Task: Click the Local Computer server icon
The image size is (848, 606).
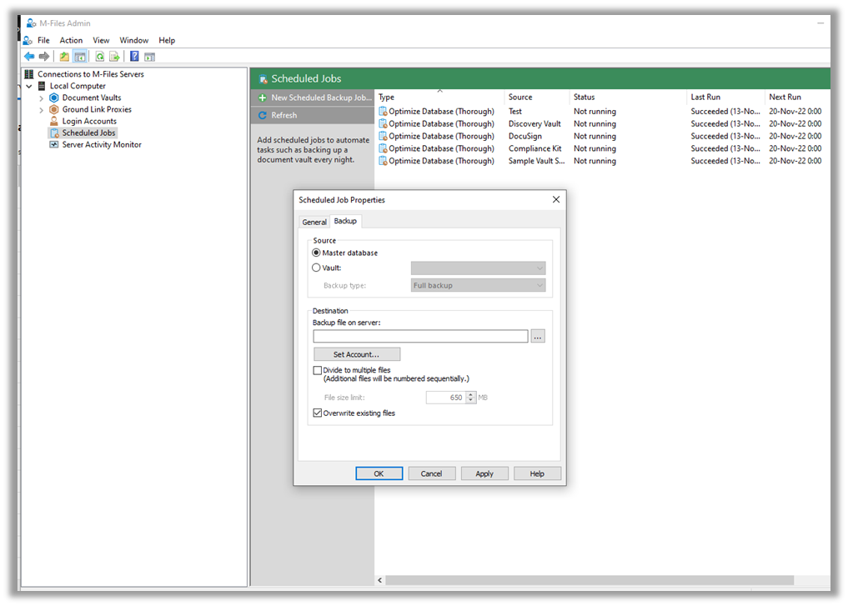Action: point(42,86)
